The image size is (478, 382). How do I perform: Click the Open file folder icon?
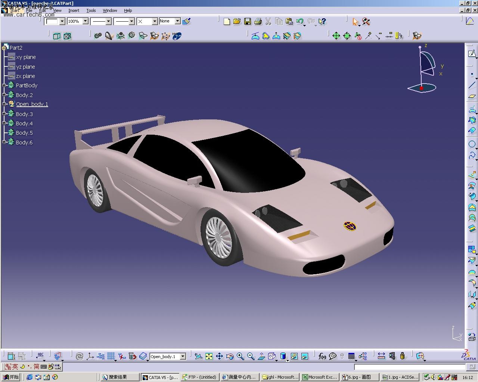pyautogui.click(x=237, y=22)
